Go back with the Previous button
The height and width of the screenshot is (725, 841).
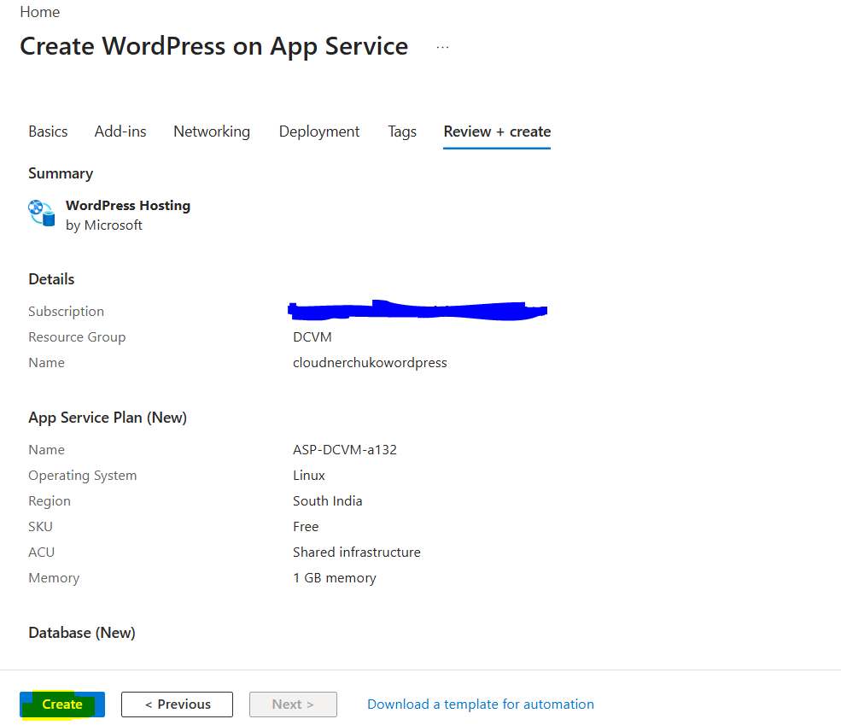tap(177, 705)
